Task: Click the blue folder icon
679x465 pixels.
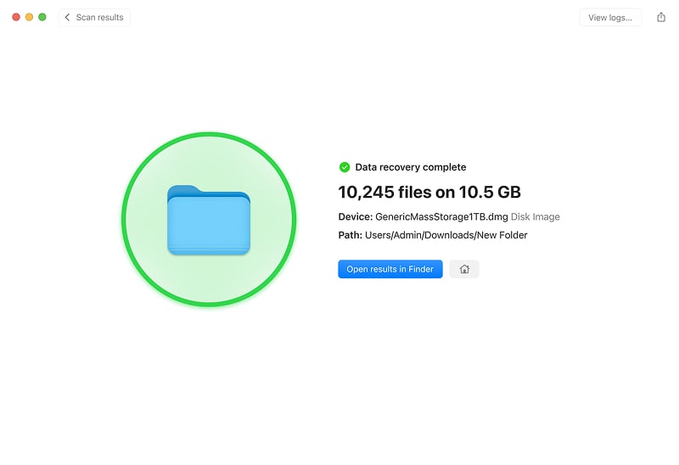Action: 209,220
